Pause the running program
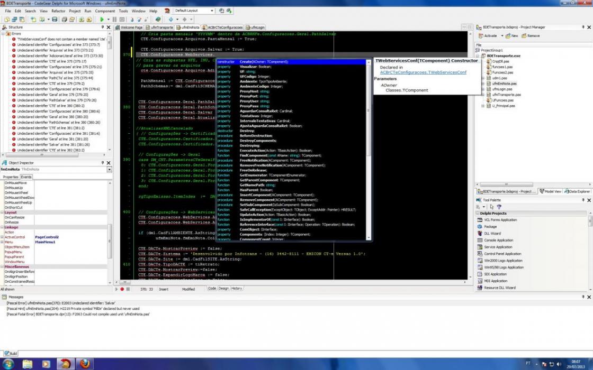The width and height of the screenshot is (593, 370). (114, 19)
